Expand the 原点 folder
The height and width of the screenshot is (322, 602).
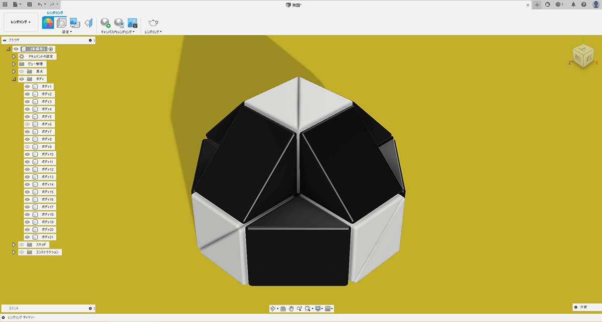click(14, 72)
